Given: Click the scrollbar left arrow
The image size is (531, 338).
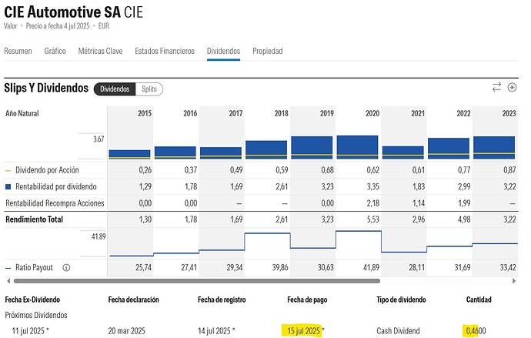Looking at the screenshot, I should click(x=8, y=281).
